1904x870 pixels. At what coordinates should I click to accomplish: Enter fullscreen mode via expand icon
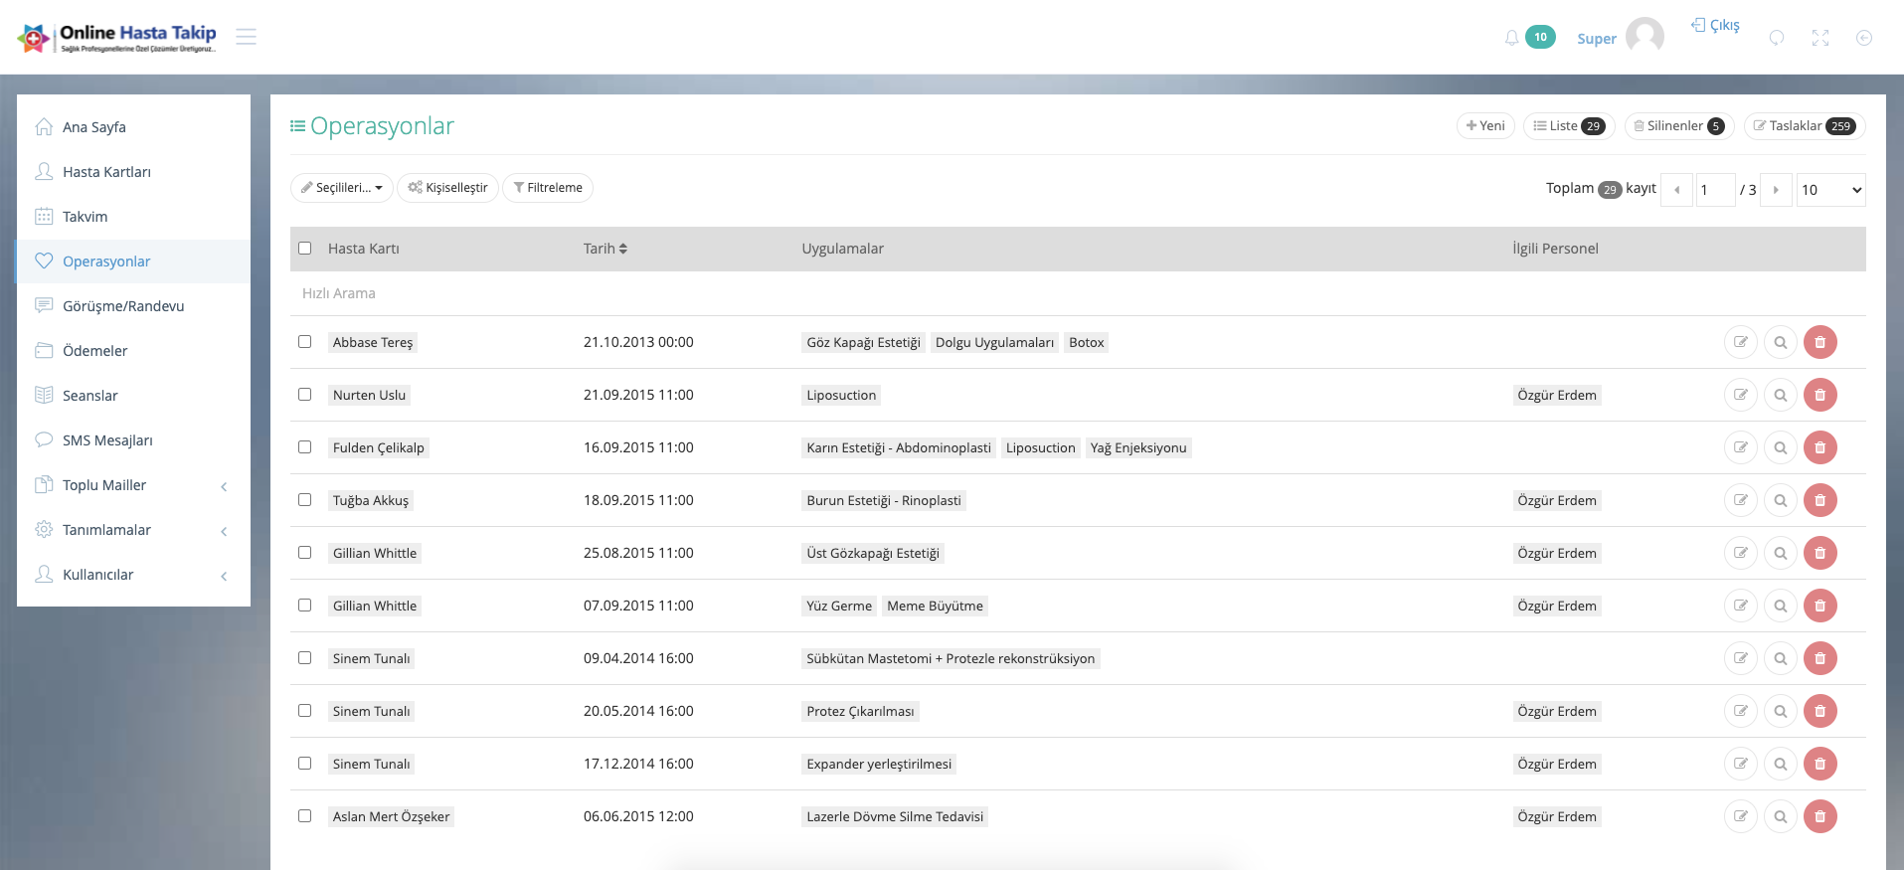coord(1819,38)
